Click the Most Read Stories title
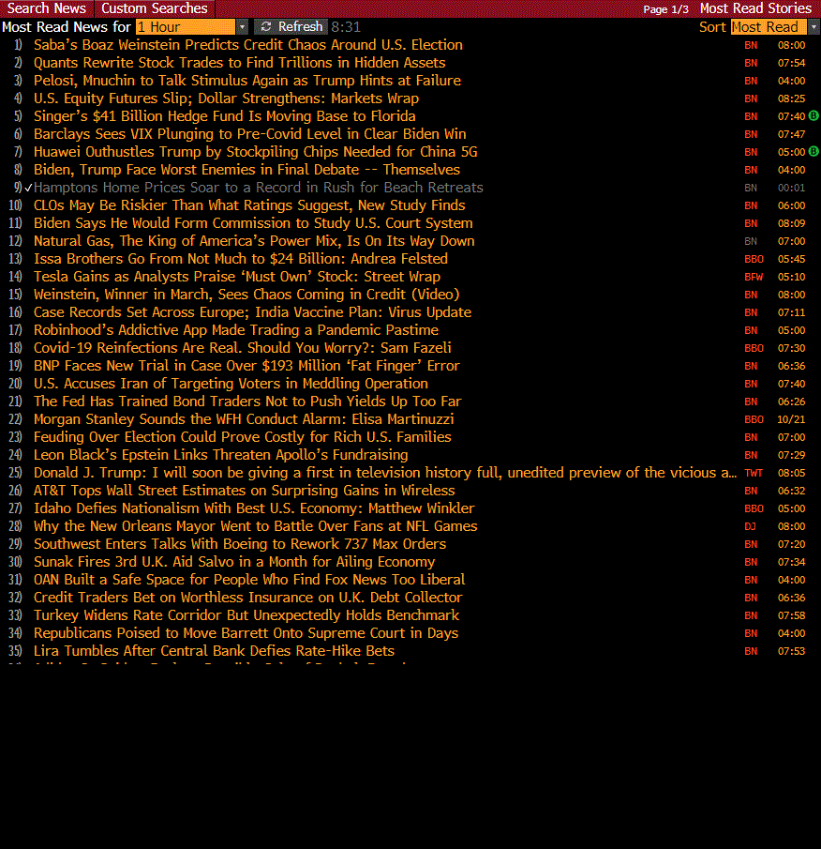 755,8
